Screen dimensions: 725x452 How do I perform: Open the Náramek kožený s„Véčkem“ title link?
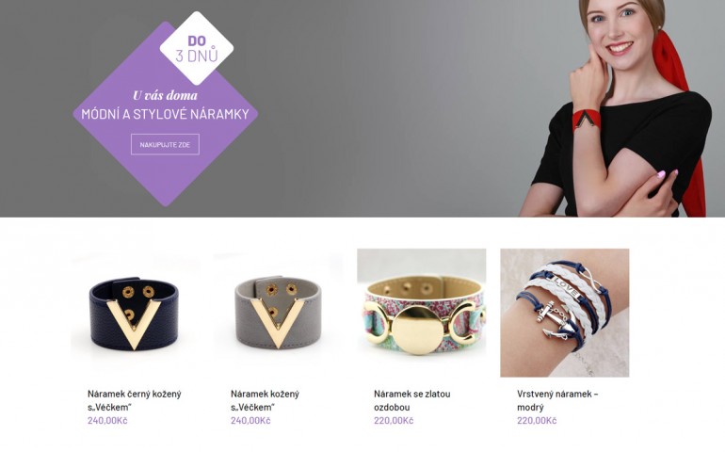265,400
